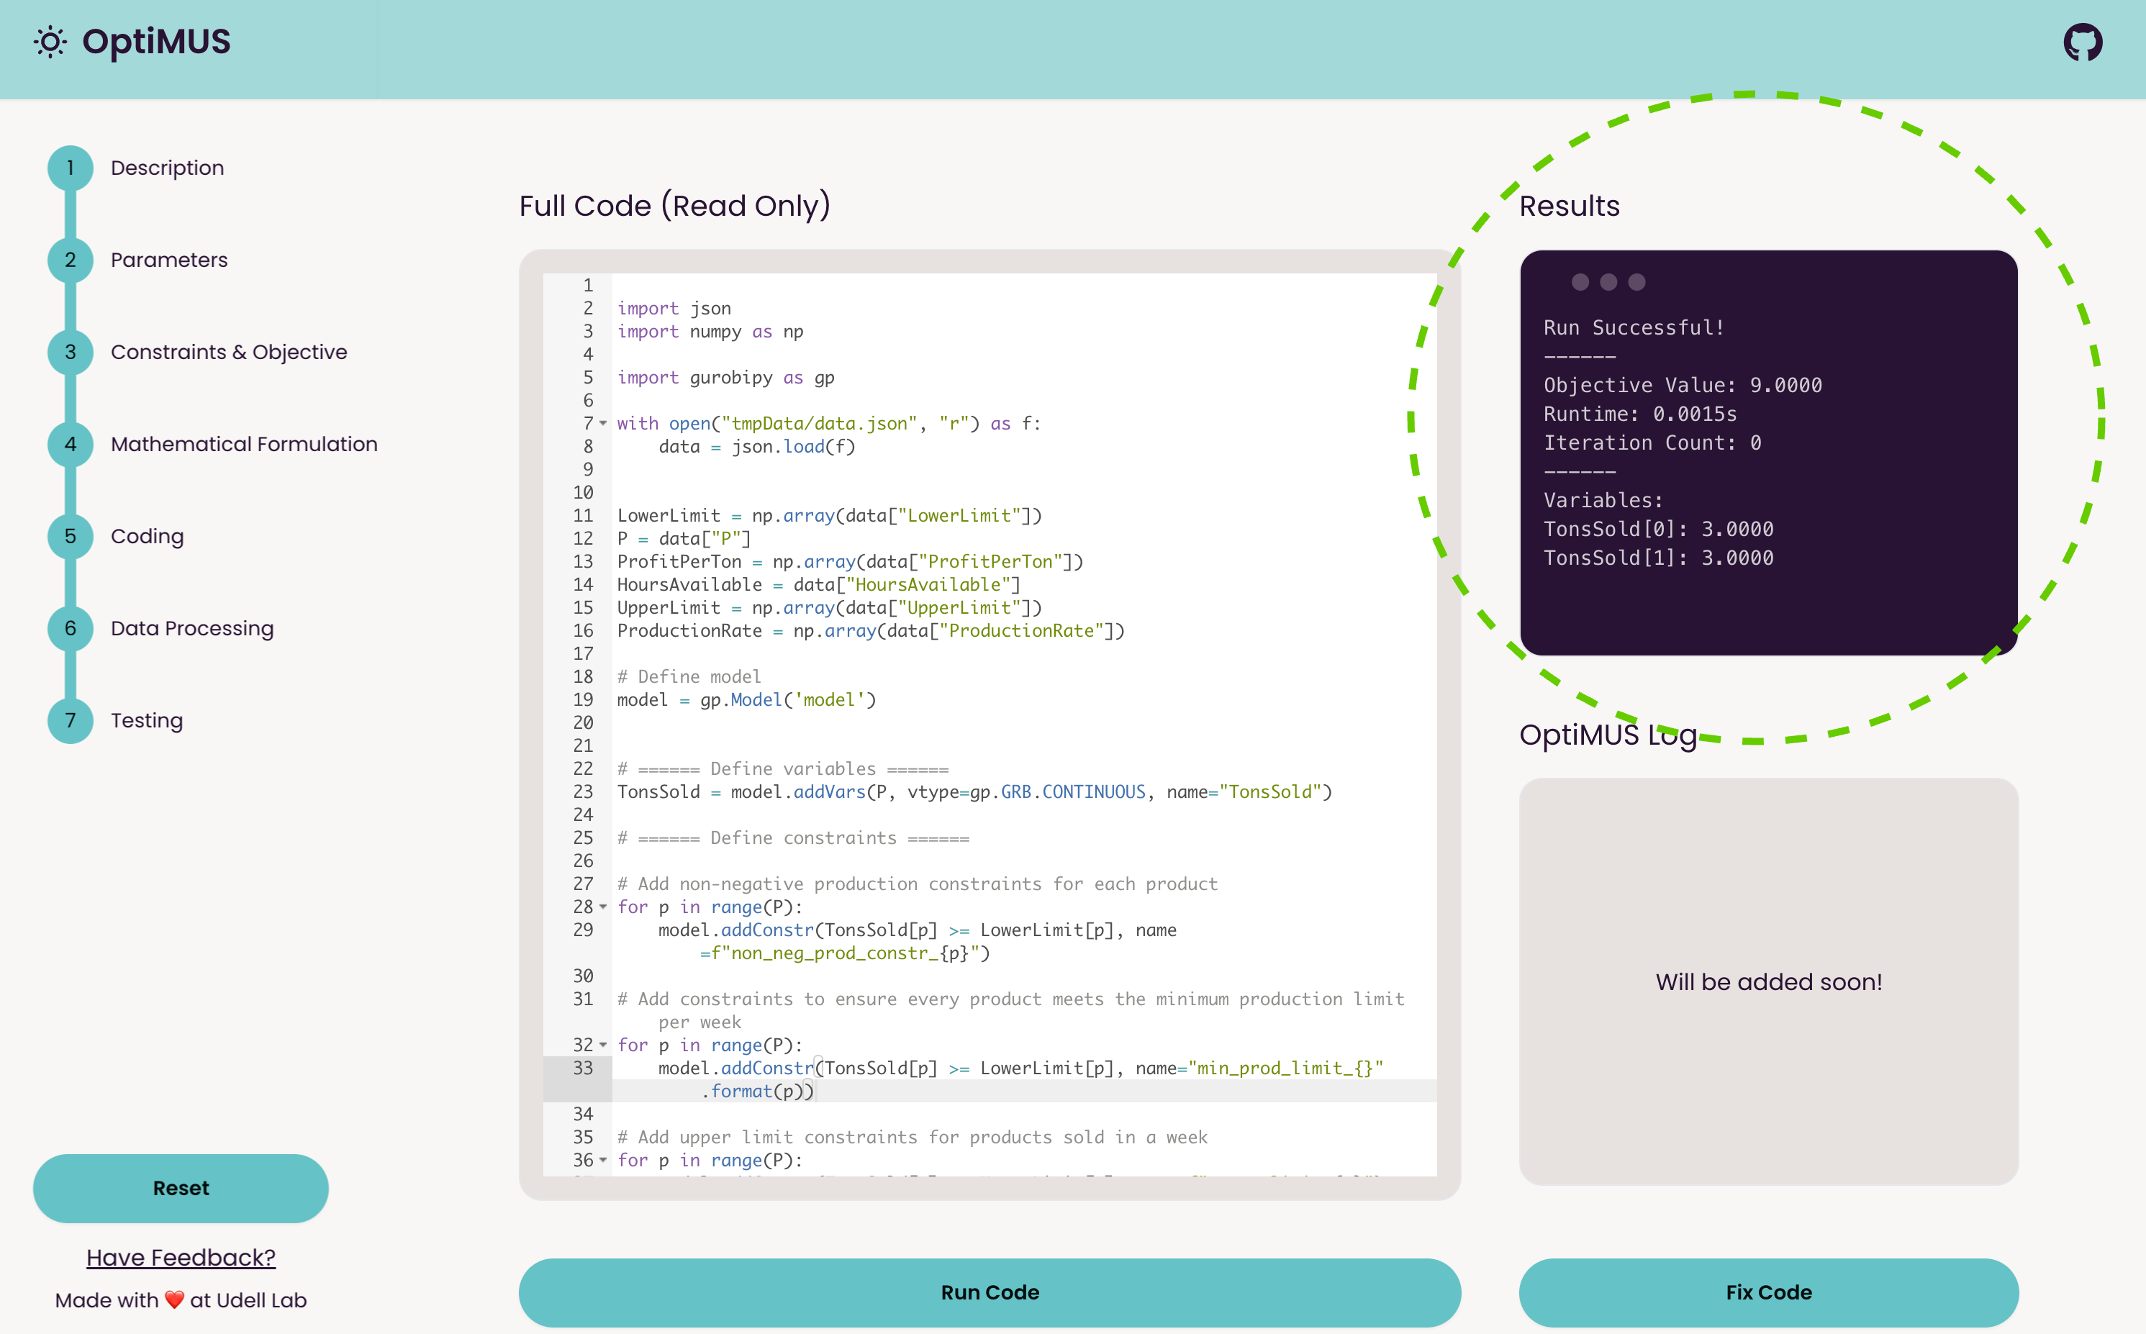Screen dimensions: 2146x1334
Task: Select step 7 circle for Testing
Action: [x=71, y=721]
